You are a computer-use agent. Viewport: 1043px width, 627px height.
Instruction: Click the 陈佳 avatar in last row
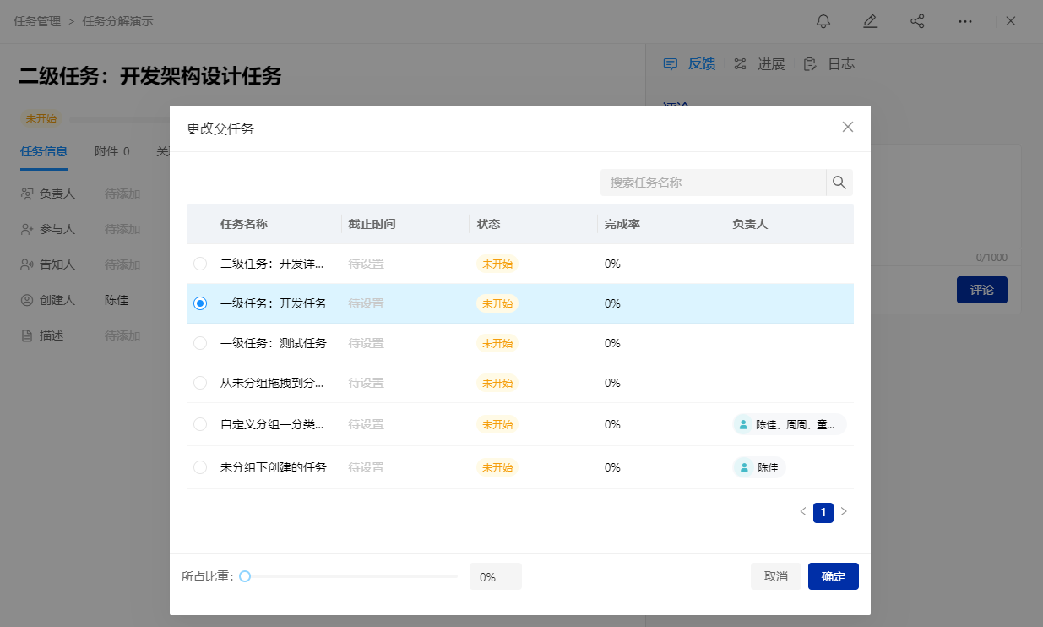coord(743,467)
